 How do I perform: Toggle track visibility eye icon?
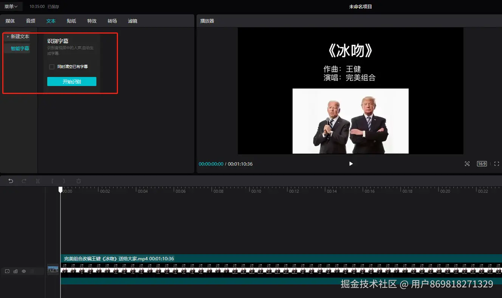pos(24,271)
